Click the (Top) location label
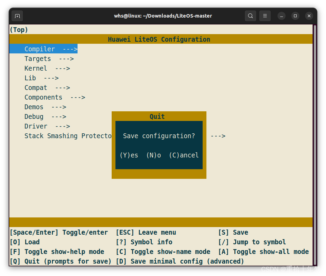The height and width of the screenshot is (276, 326). click(x=19, y=30)
